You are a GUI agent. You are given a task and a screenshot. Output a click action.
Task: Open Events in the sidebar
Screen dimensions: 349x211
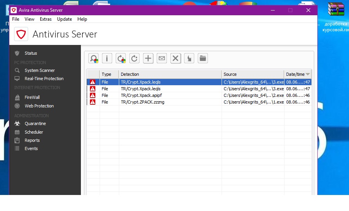(31, 148)
